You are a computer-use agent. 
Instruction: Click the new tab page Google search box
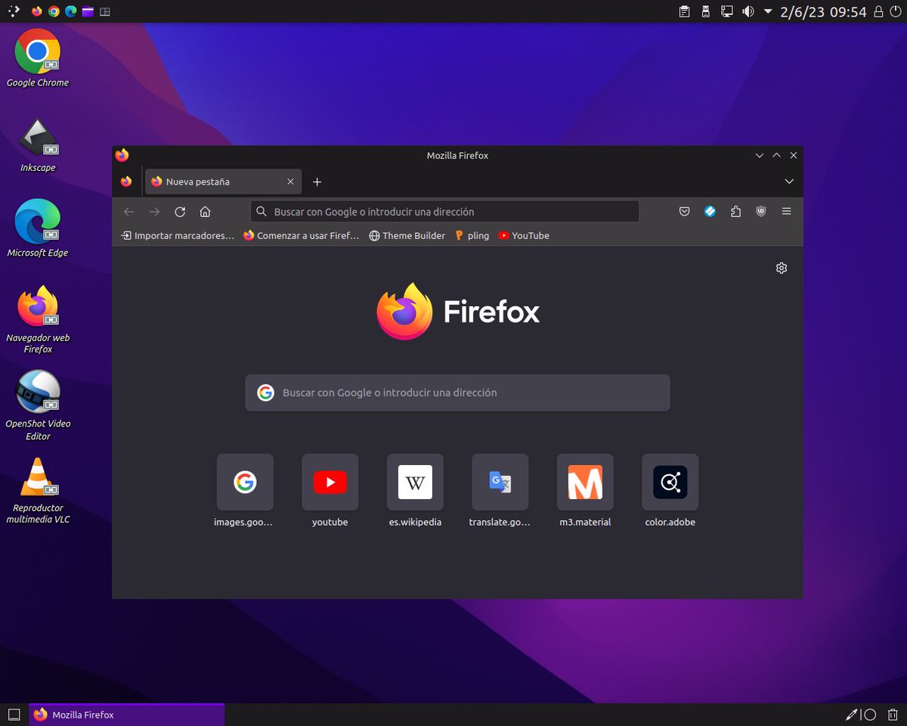click(457, 392)
